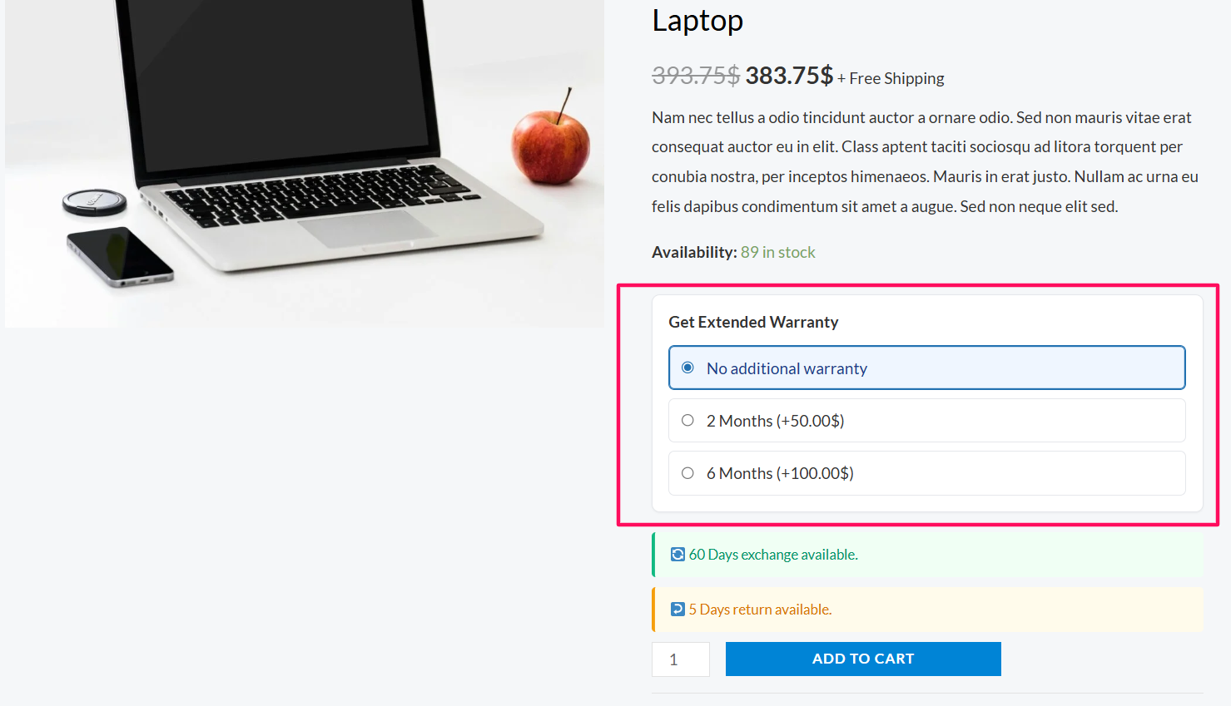The image size is (1231, 706).
Task: Click the quantity input field
Action: pos(680,659)
